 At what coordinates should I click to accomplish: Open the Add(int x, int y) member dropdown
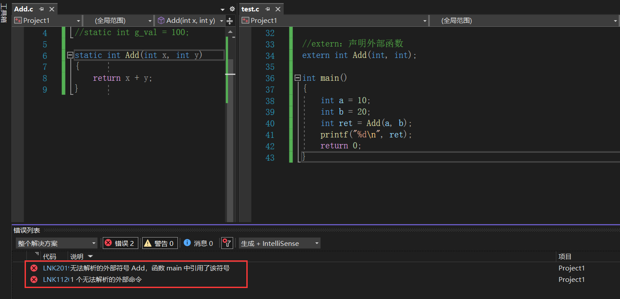point(190,21)
